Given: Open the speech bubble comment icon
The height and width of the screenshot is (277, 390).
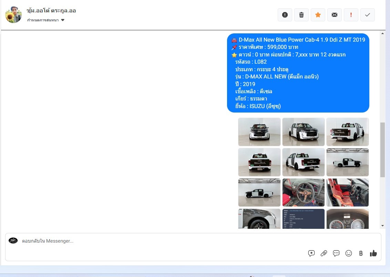Looking at the screenshot, I should pyautogui.click(x=336, y=253).
